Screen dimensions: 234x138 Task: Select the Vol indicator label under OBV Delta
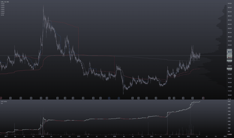pos(2,103)
